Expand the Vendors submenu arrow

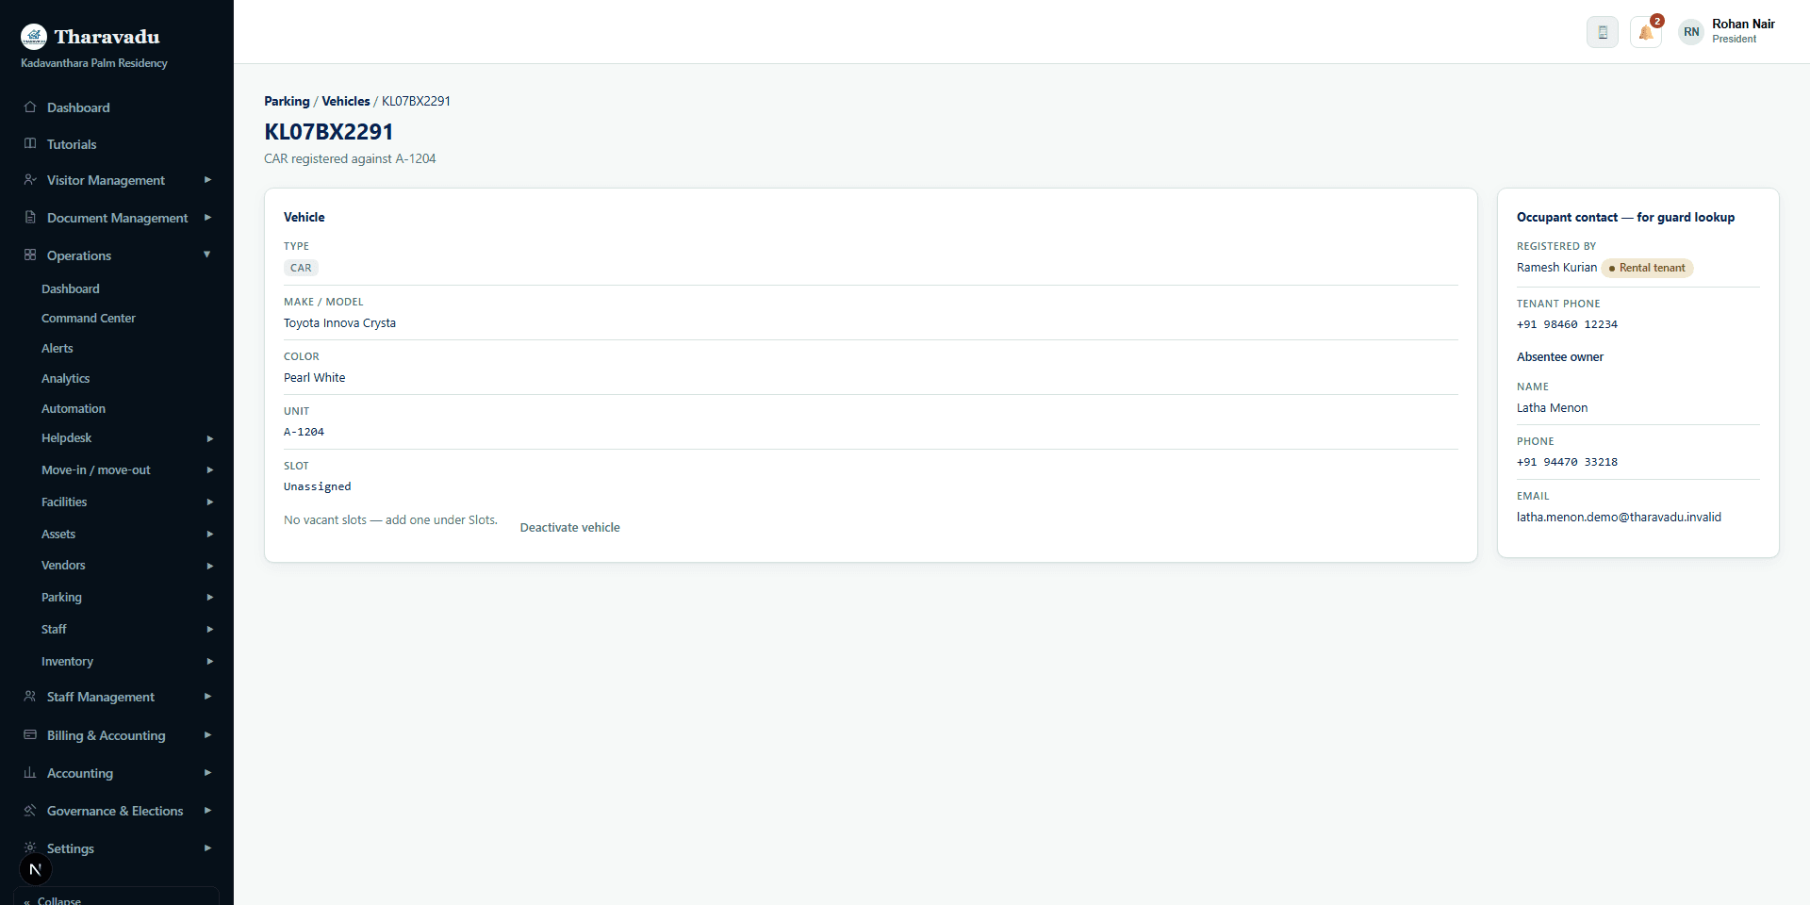coord(209,566)
